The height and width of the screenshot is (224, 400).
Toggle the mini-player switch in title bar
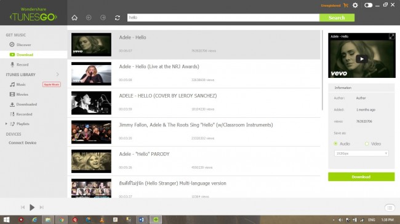[x=368, y=5]
